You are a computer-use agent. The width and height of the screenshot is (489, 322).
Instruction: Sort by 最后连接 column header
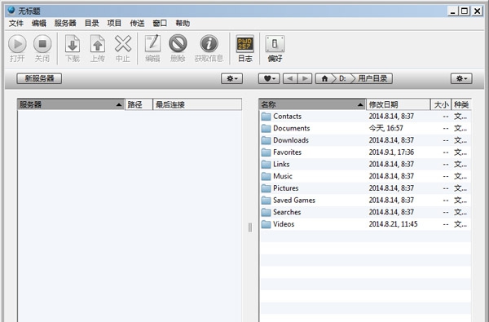coord(197,104)
